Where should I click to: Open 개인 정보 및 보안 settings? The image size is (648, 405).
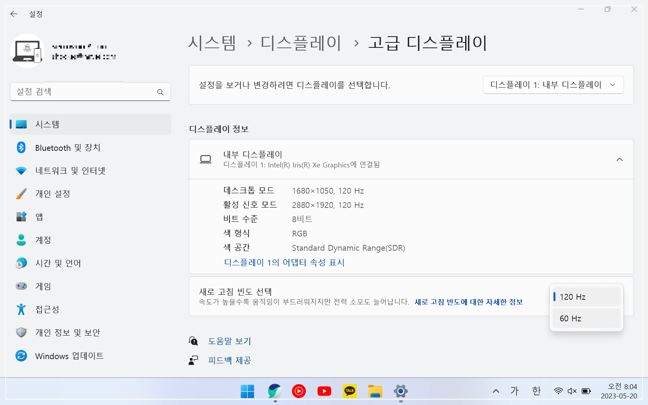(90, 332)
